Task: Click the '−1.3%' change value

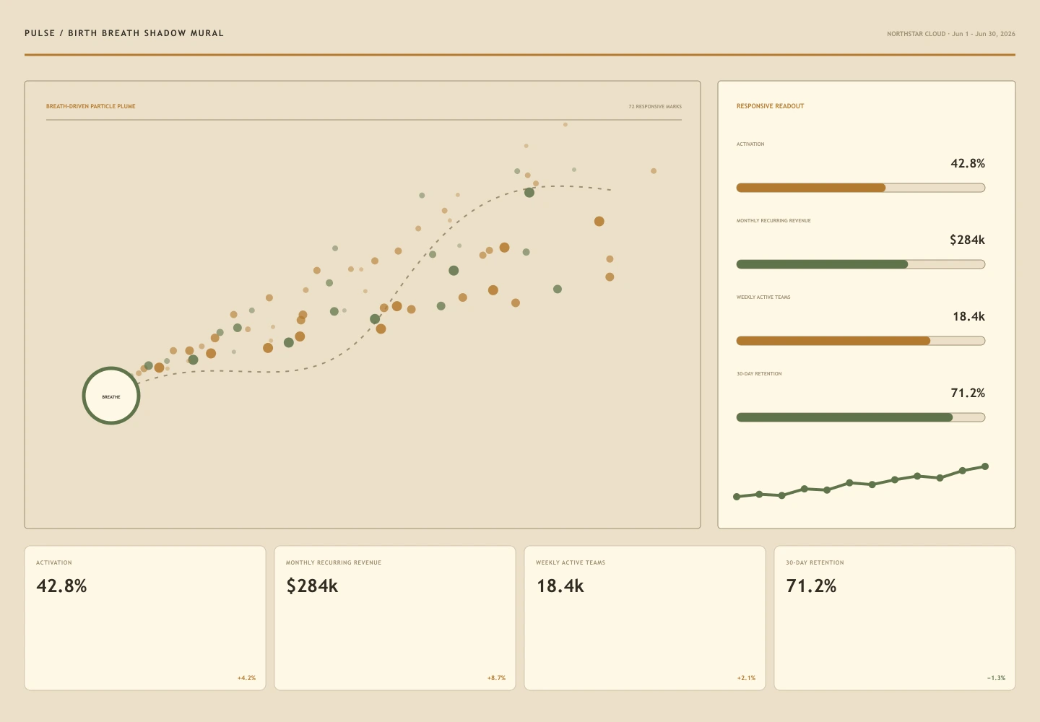Action: pyautogui.click(x=996, y=678)
